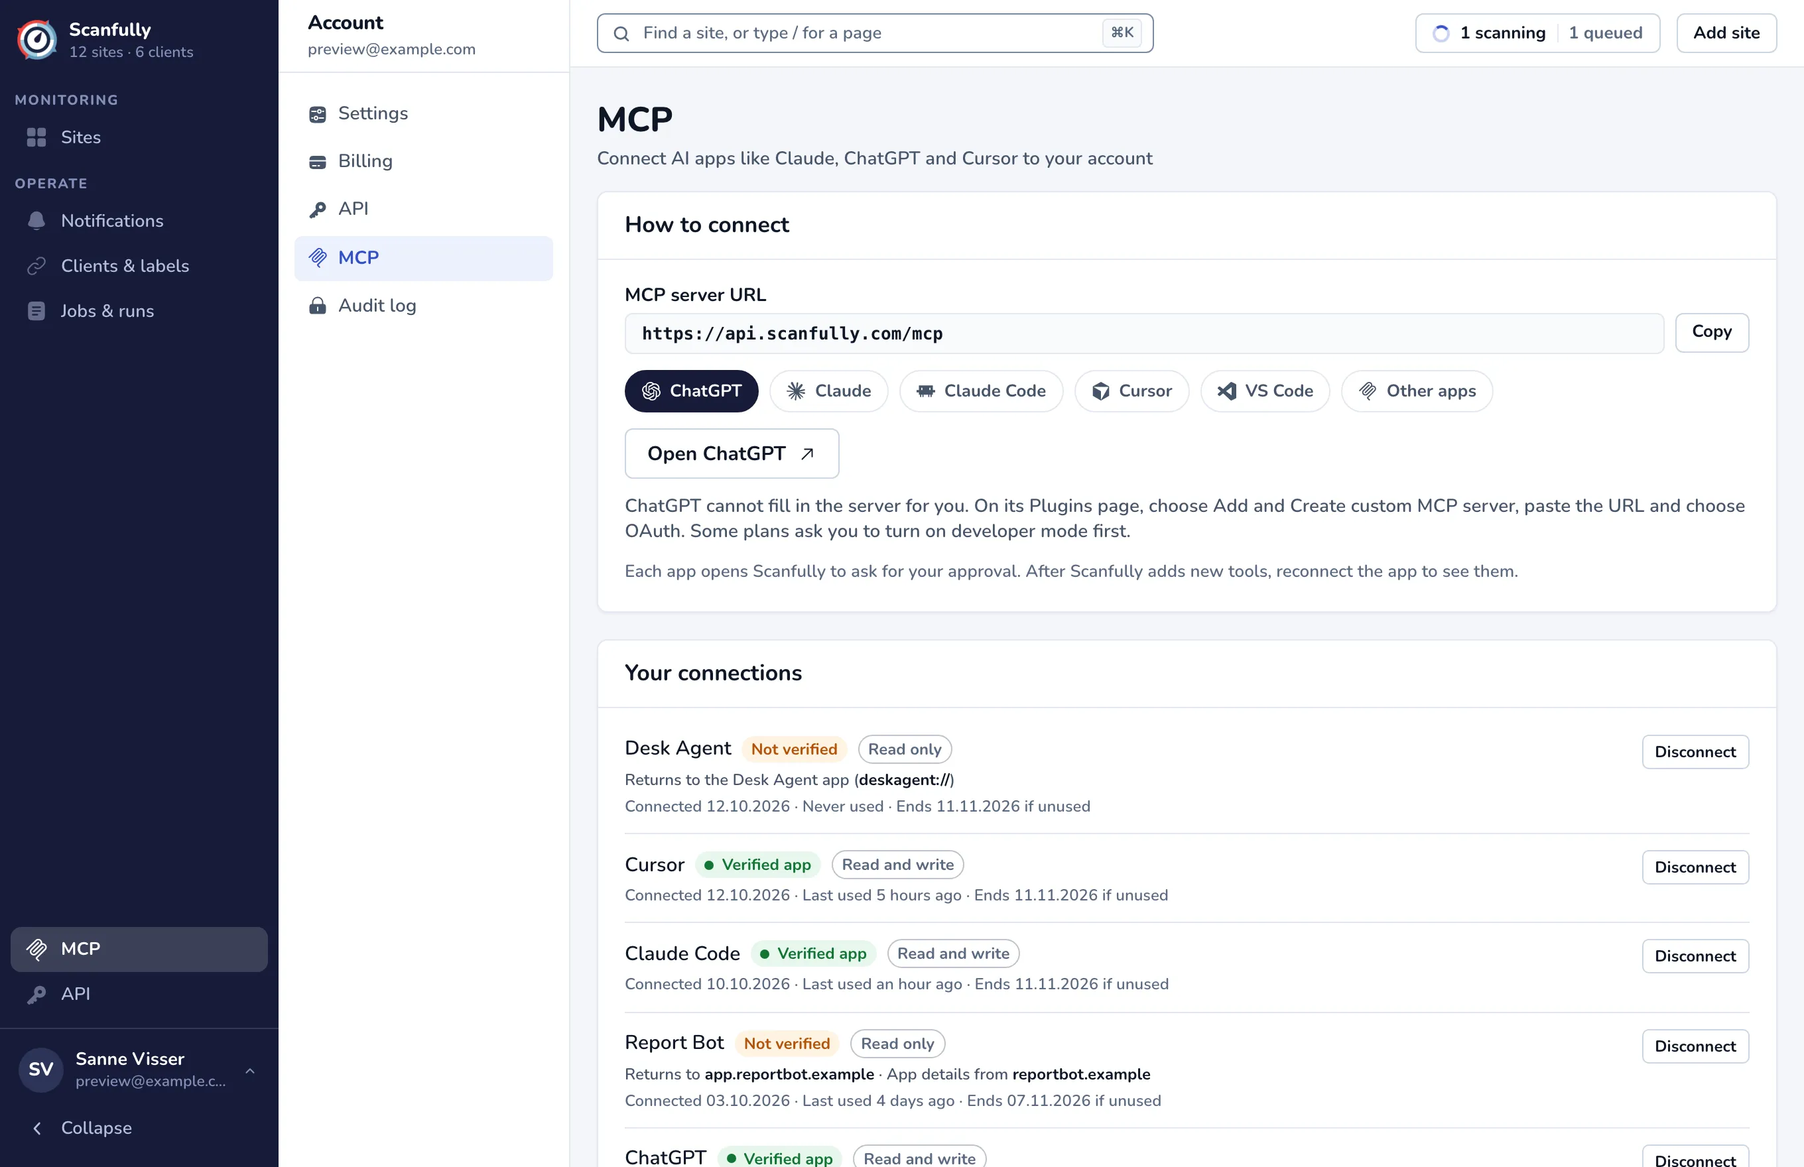Click Cursor's Read and write badge
The image size is (1804, 1167).
[x=897, y=865]
